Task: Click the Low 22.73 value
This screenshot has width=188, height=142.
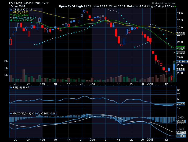Action: coord(100,6)
